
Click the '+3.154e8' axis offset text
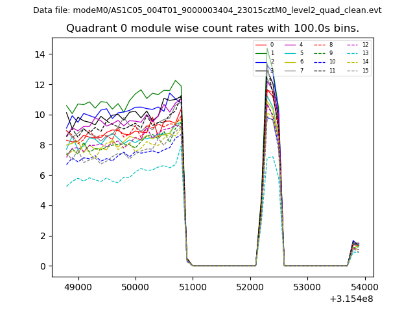351,299
